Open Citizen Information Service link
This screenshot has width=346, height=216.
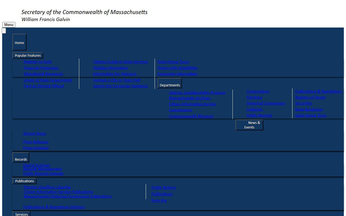coord(192,104)
